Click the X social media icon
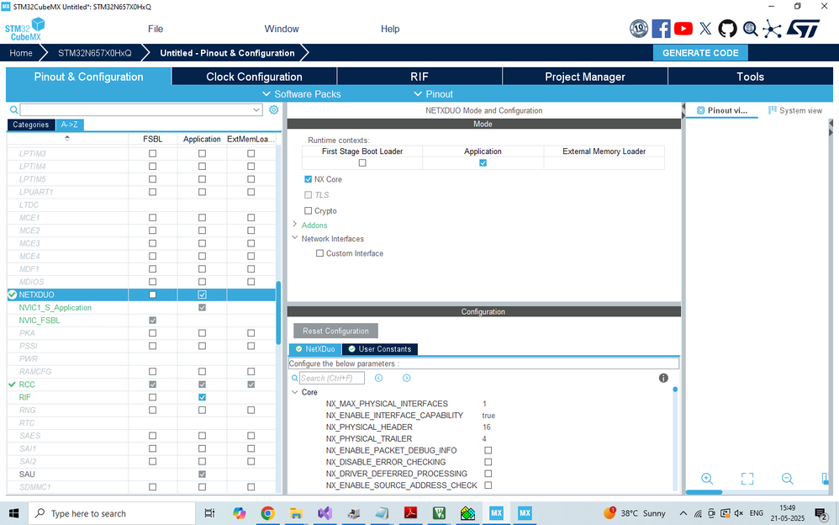The height and width of the screenshot is (525, 839). (x=706, y=28)
